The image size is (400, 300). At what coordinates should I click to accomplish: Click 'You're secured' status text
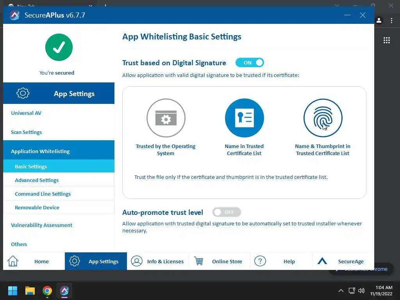57,73
